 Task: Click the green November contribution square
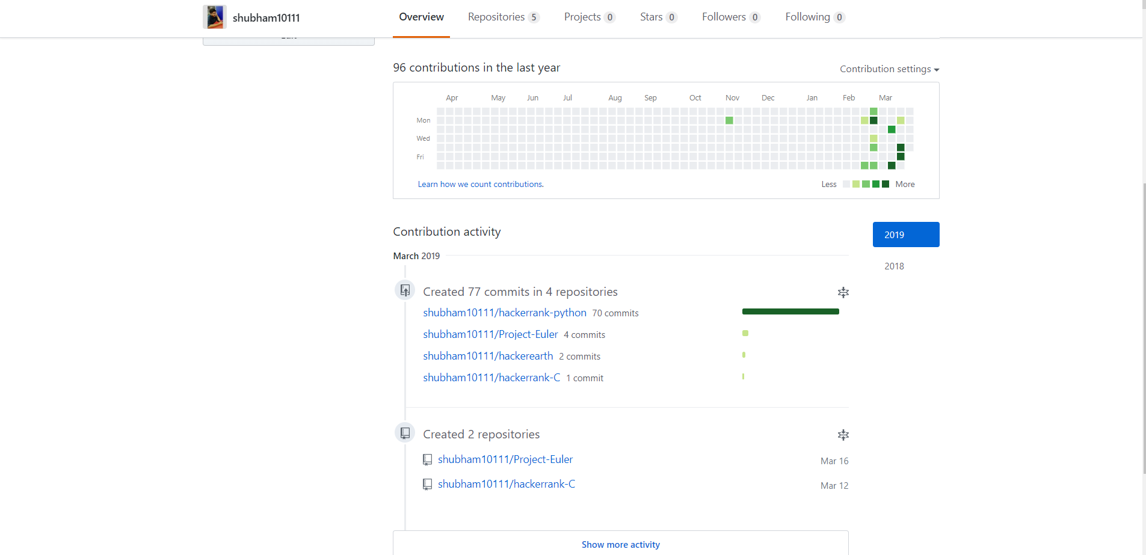[x=729, y=120]
